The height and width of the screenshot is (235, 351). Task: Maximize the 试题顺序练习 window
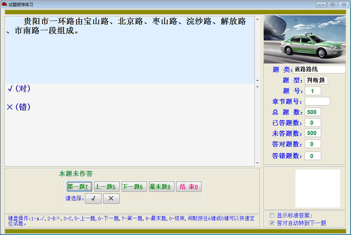(332, 5)
